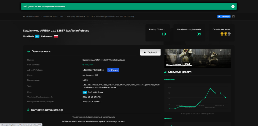Click the AM badge in the Mod row
Image resolution: width=258 pixels, height=126 pixels.
(x=85, y=92)
